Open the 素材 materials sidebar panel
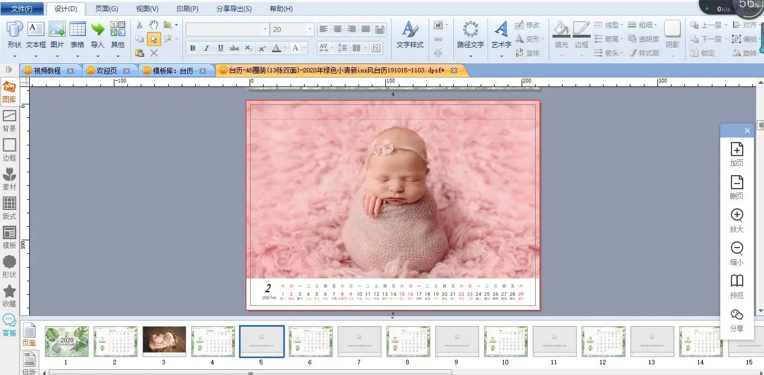The image size is (764, 375). point(10,179)
